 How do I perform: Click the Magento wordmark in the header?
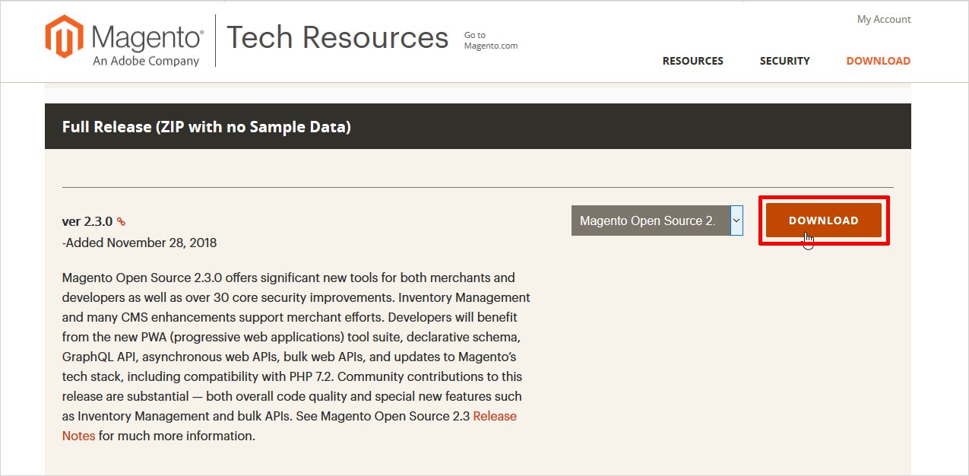coord(147,36)
